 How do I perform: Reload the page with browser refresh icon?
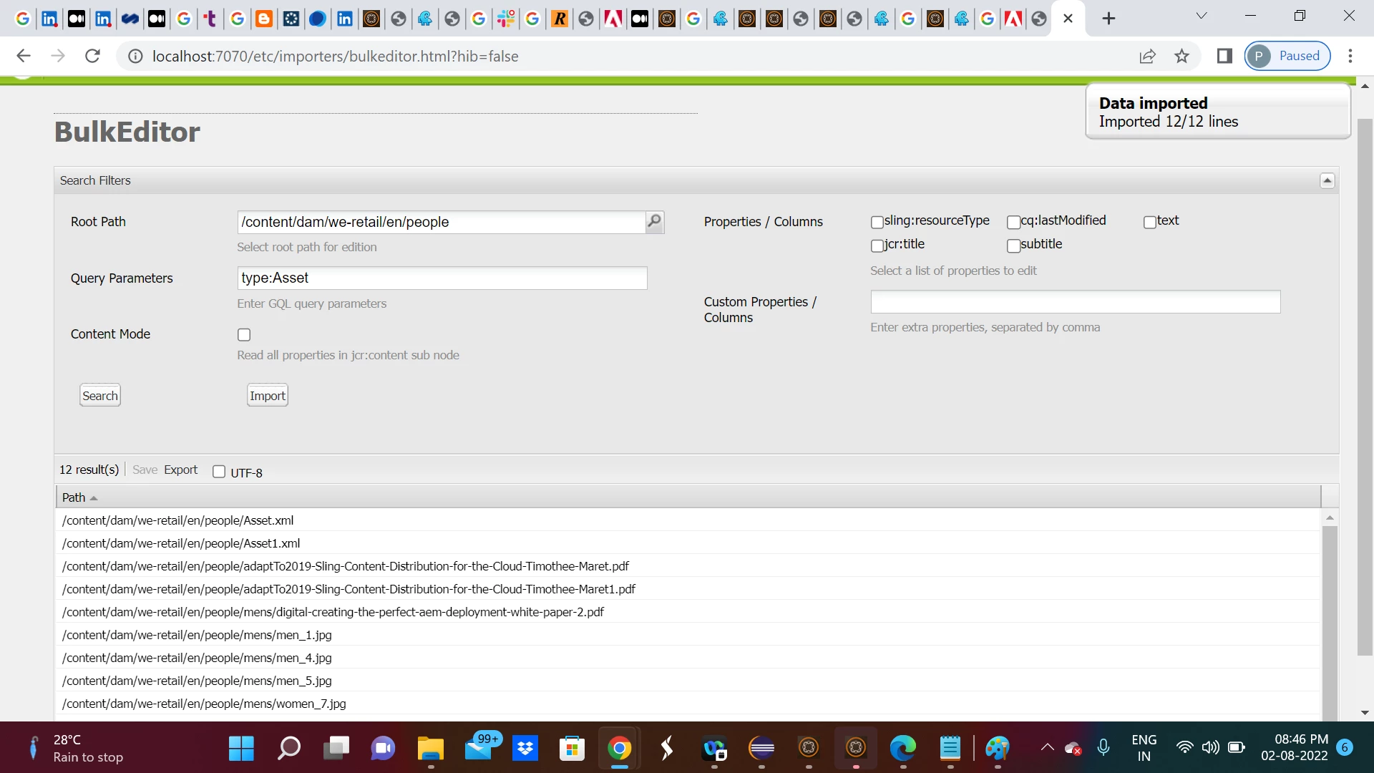[x=92, y=56]
